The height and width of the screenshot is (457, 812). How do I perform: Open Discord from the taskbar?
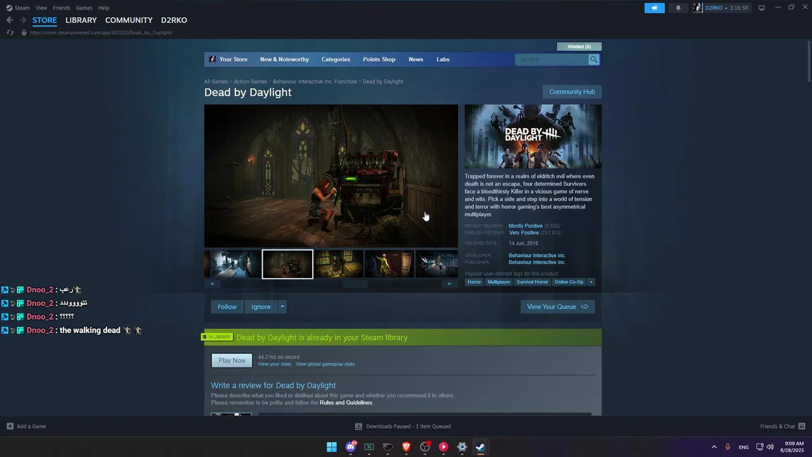pyautogui.click(x=351, y=447)
